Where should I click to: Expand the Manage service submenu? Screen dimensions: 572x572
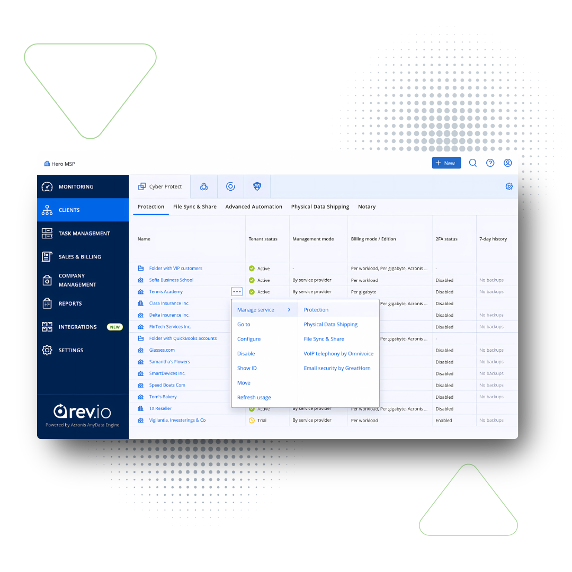264,310
